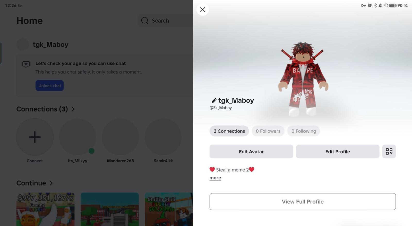Viewport: 412px width, 226px height.
Task: Click the Edit Avatar button
Action: [251, 152]
